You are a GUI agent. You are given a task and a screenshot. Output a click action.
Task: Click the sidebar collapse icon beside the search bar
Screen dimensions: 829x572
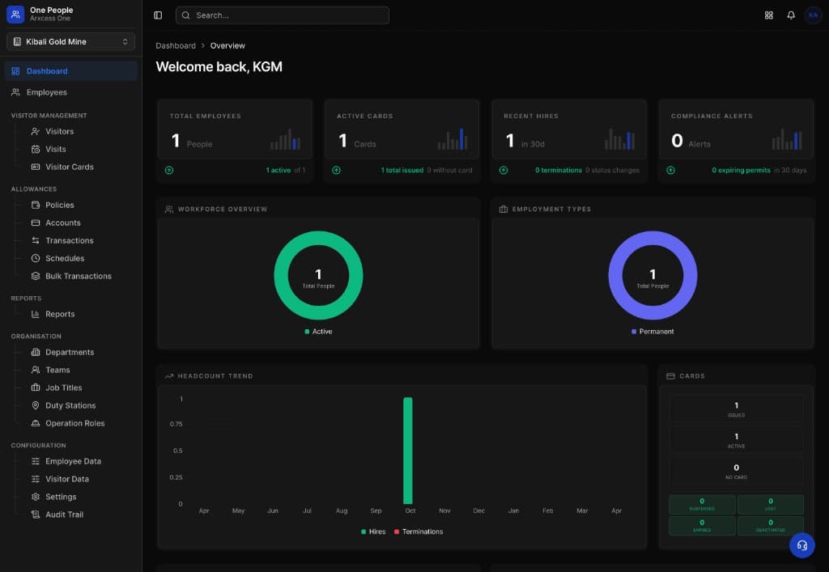pos(156,15)
